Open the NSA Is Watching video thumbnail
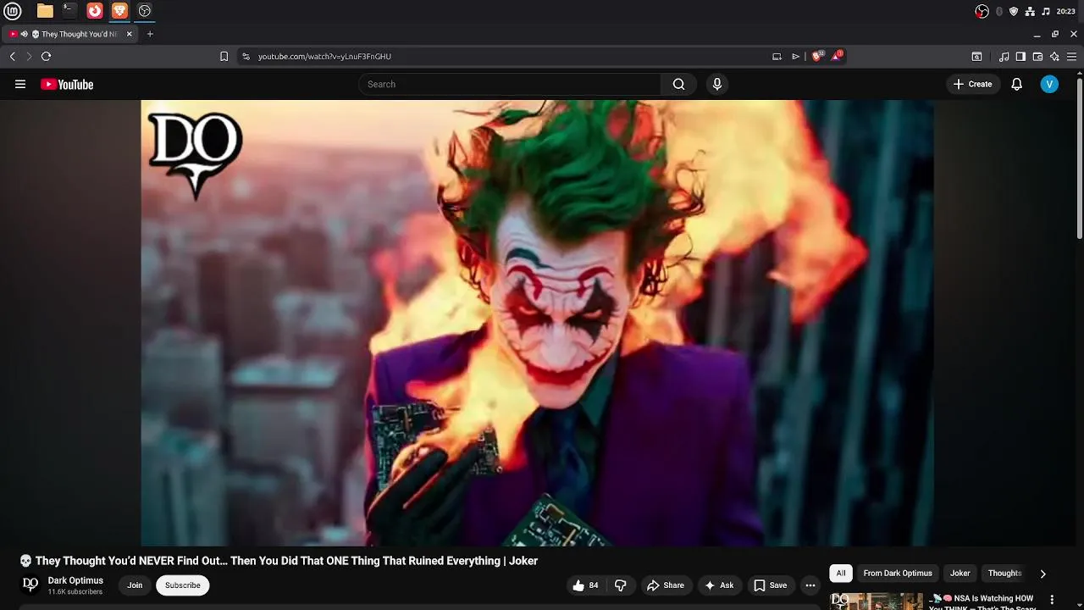 877,601
